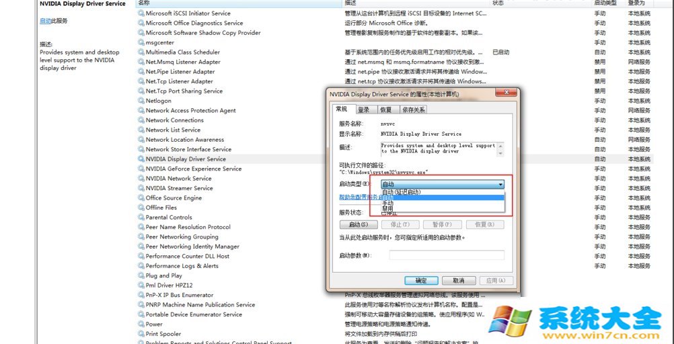Viewport: 674px width, 344px height.
Task: Choose 自动(延迟启动) from the startup list
Action: tap(402, 192)
